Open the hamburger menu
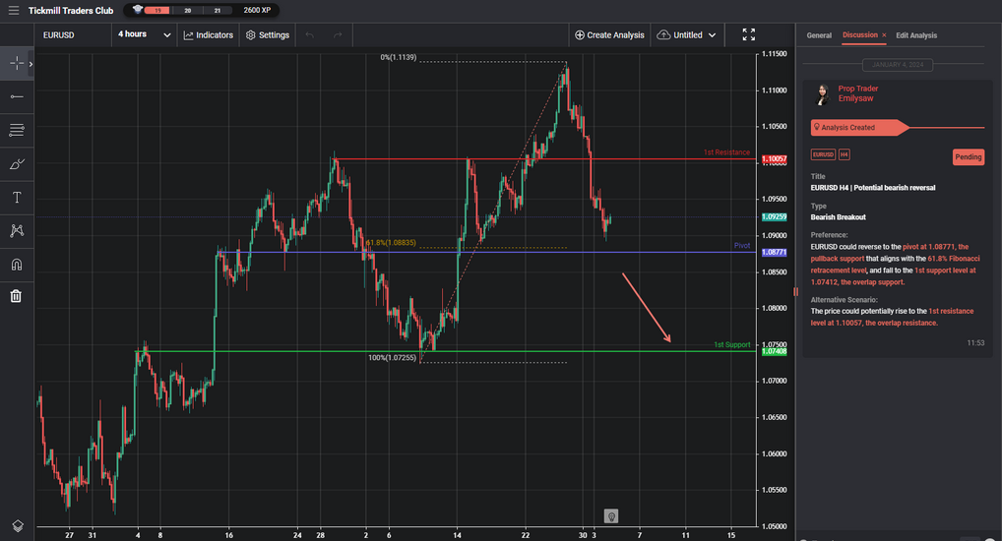This screenshot has height=541, width=1002. coord(14,10)
